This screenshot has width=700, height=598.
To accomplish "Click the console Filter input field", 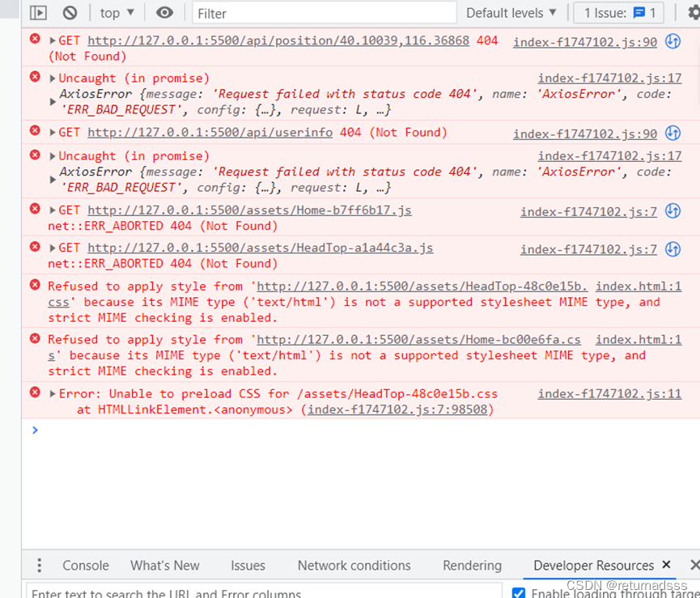I will (x=324, y=13).
